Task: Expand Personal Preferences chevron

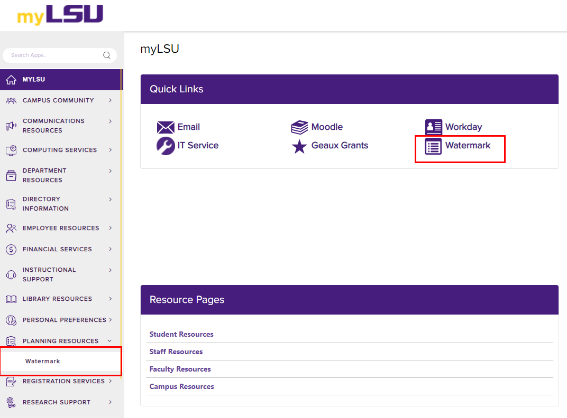Action: pos(111,320)
